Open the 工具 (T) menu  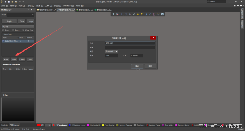click(49, 6)
